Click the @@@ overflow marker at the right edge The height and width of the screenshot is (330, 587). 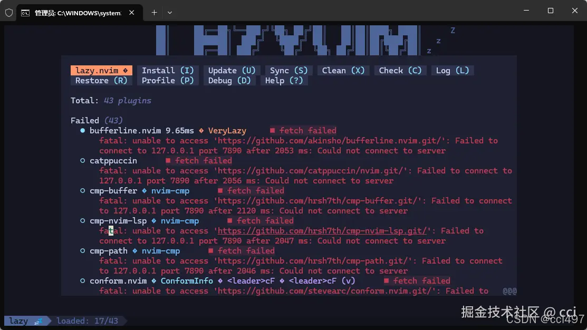pyautogui.click(x=510, y=290)
